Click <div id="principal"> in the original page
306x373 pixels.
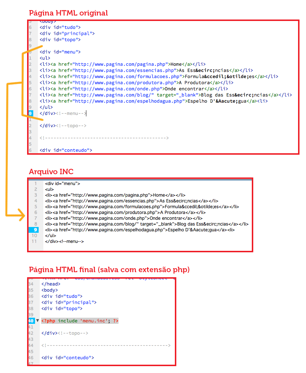pos(67,34)
